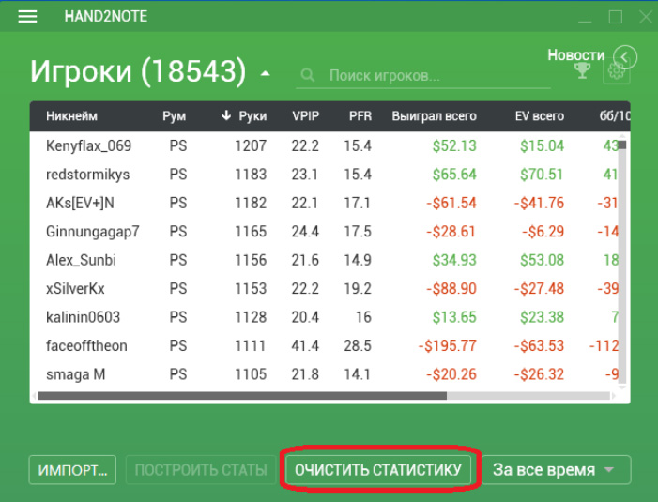The height and width of the screenshot is (502, 658).
Task: Select player Ginnungagap7
Action: (92, 232)
